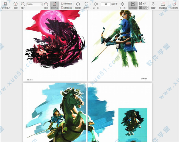Click the rearing horse artwork page

coord(55,112)
